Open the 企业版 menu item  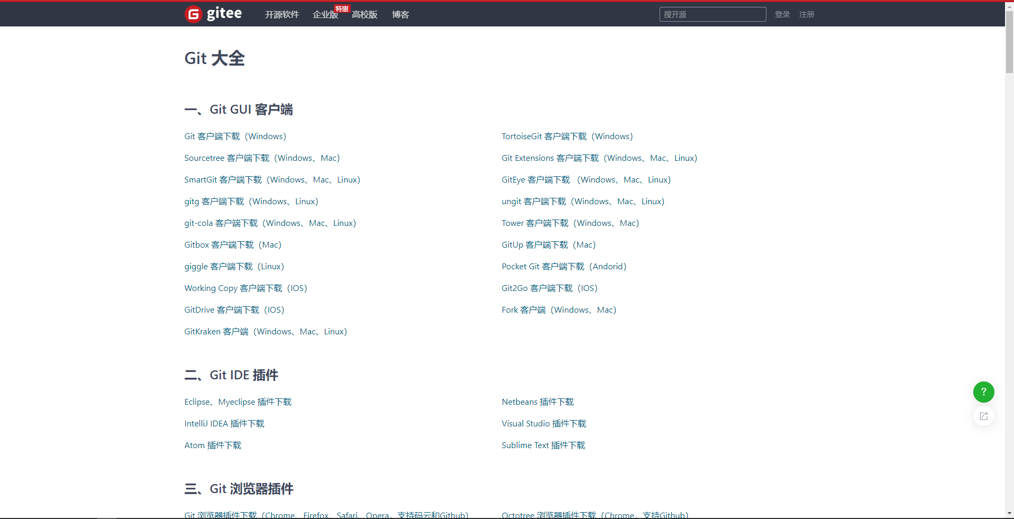[325, 14]
